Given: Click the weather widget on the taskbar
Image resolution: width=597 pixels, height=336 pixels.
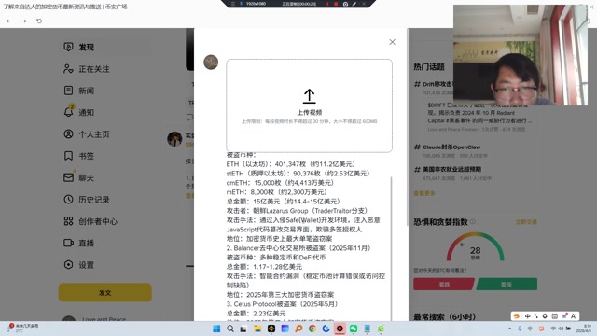Looking at the screenshot, I should pyautogui.click(x=22, y=328).
